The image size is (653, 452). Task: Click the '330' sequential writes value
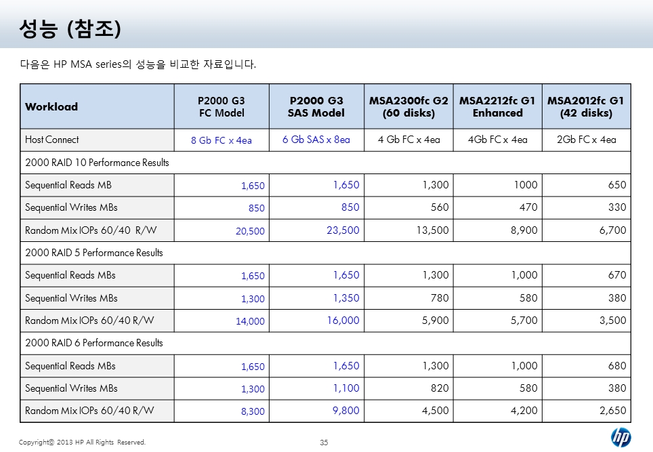617,207
